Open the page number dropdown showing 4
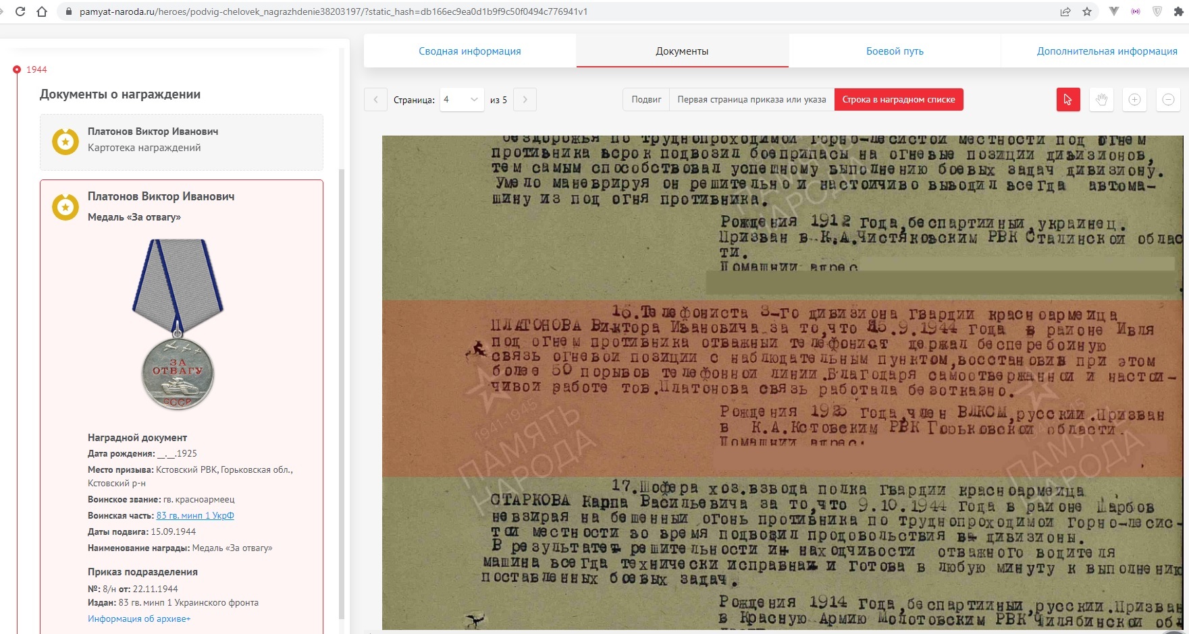1189x634 pixels. pos(462,100)
